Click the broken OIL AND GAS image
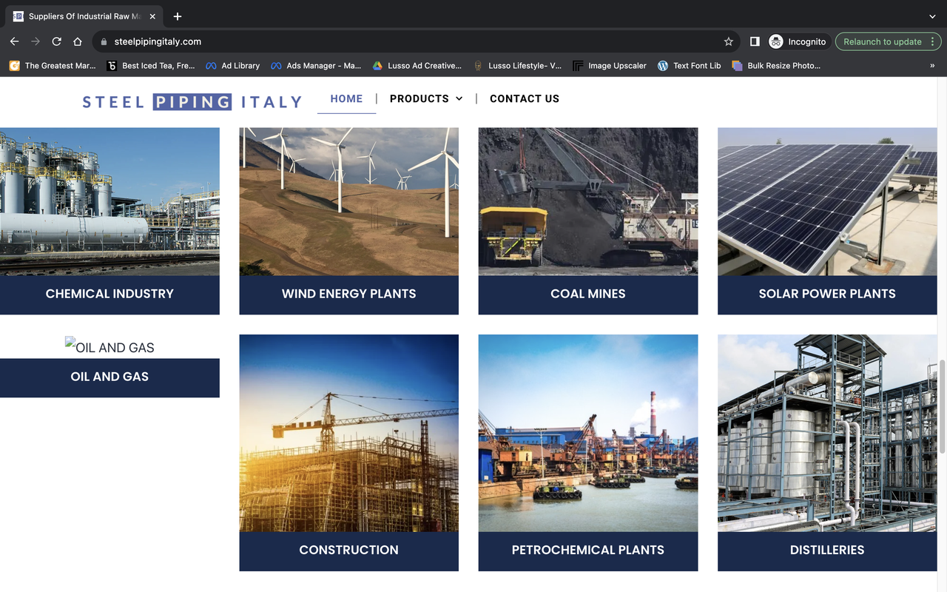The image size is (947, 592). [x=109, y=346]
